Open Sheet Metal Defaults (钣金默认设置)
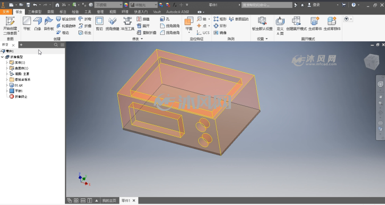The height and width of the screenshot is (205, 385). coord(262,24)
